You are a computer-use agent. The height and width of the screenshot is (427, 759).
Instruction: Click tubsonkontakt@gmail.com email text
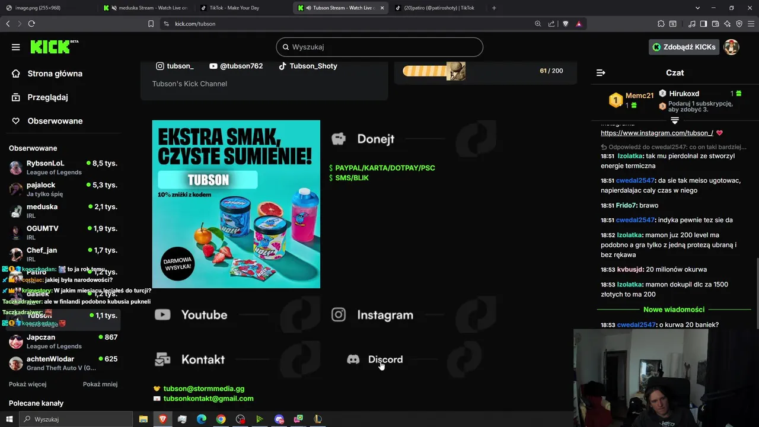(x=208, y=399)
